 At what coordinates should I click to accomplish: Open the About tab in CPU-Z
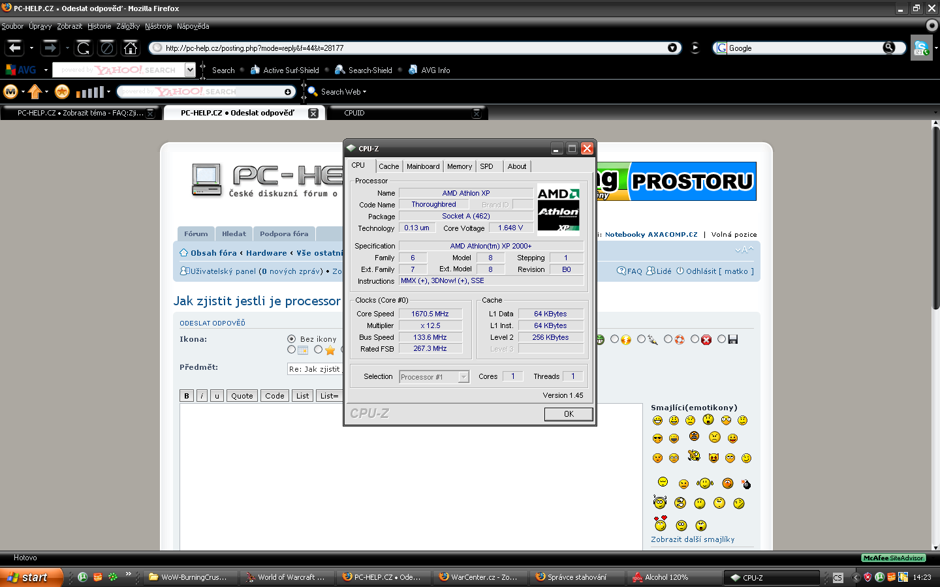517,166
